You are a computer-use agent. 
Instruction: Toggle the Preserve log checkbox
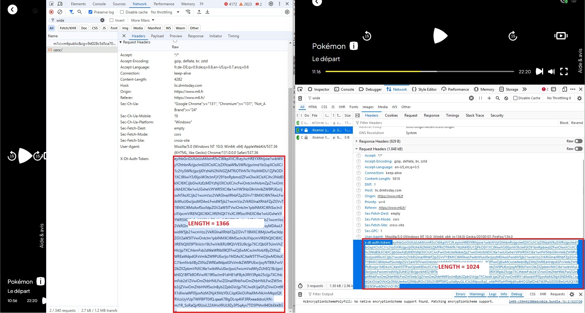click(90, 12)
